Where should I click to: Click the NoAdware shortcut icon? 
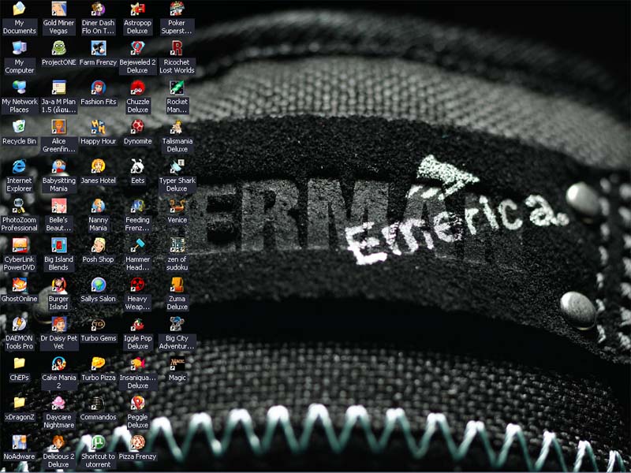19,442
